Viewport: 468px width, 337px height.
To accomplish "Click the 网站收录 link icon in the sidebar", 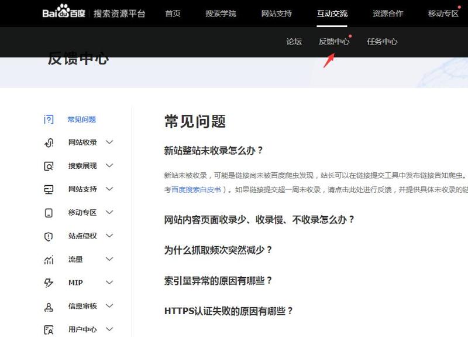I will click(49, 142).
